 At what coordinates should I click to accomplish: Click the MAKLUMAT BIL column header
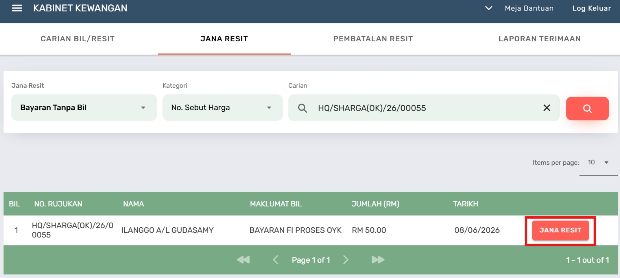tap(276, 204)
